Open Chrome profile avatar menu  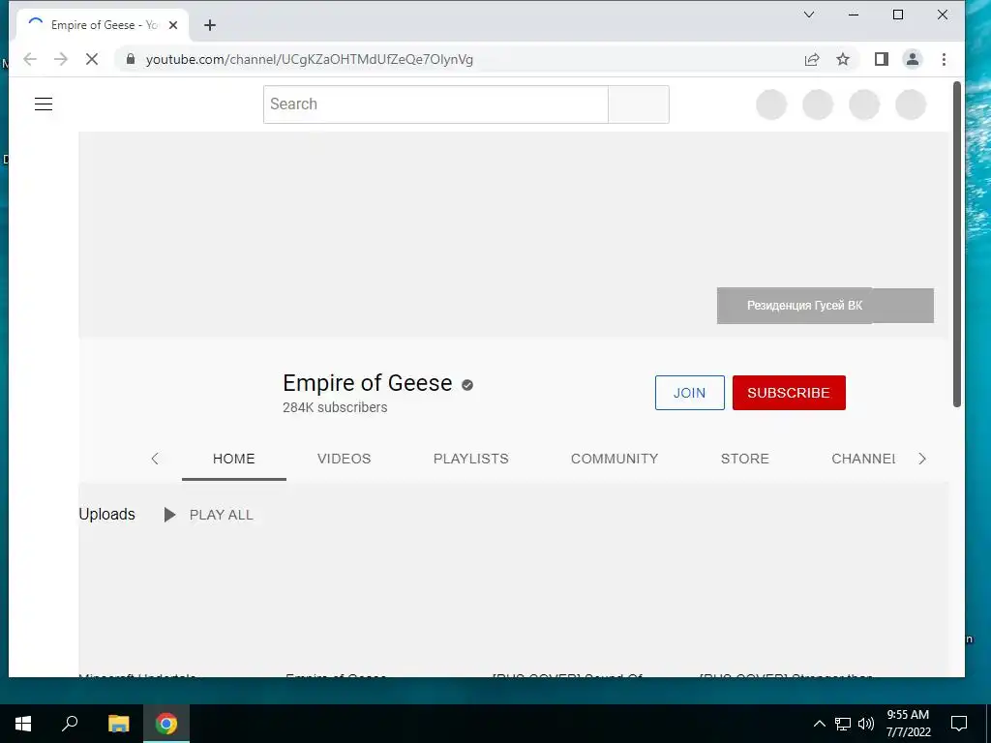[912, 59]
